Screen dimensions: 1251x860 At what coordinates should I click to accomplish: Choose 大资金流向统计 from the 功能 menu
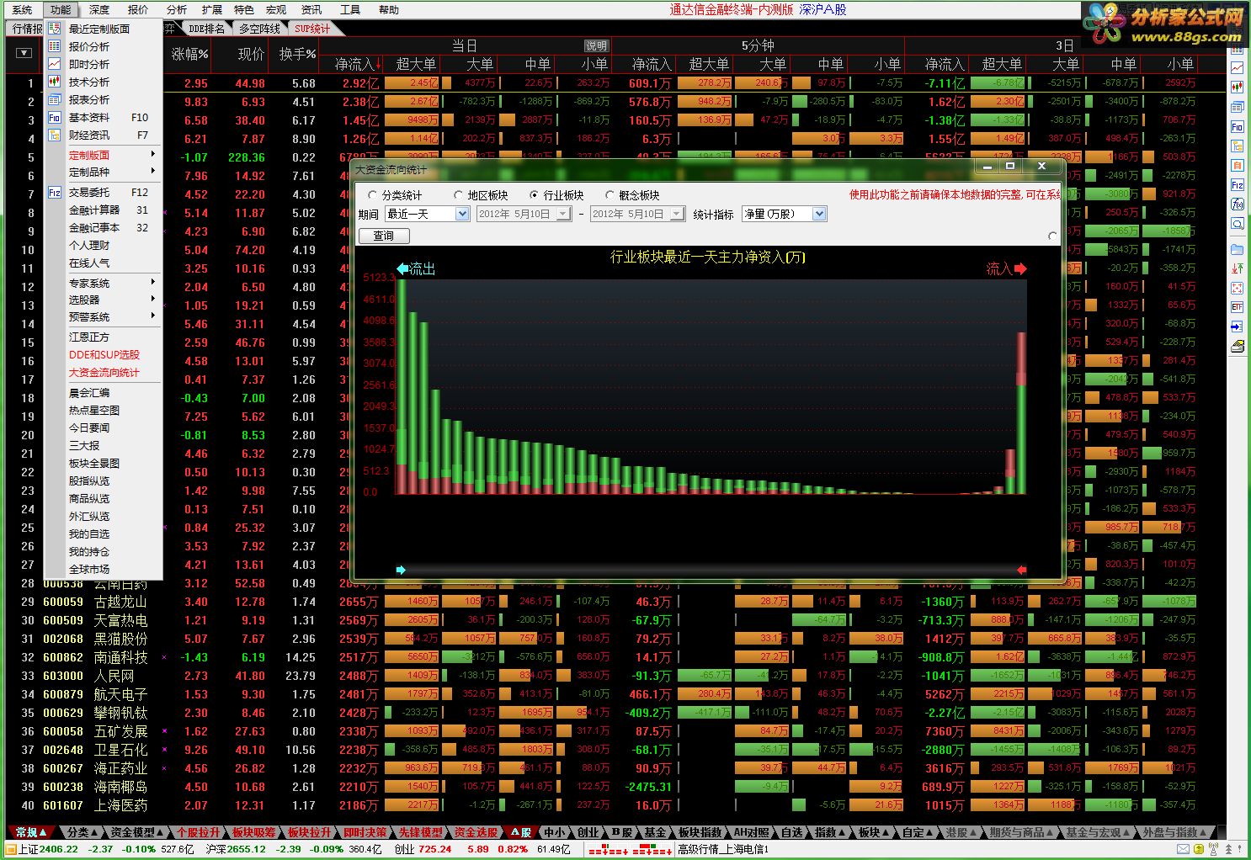(x=104, y=372)
